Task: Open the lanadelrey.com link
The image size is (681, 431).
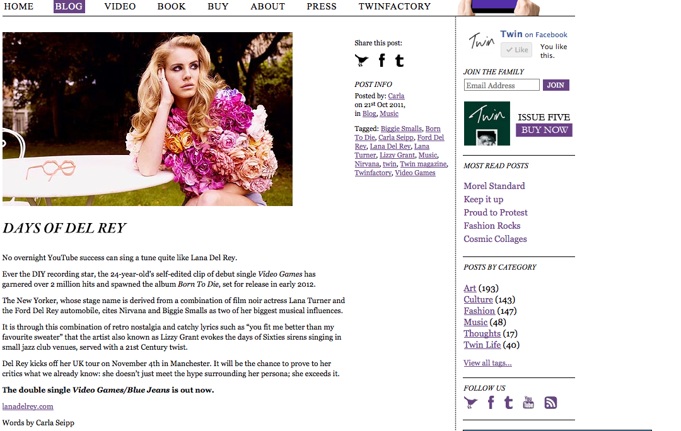Action: click(x=28, y=406)
